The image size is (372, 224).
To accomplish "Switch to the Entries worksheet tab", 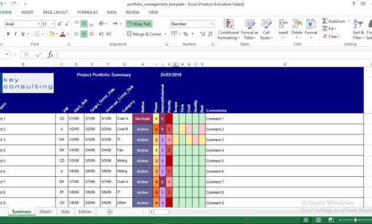I will pyautogui.click(x=85, y=212).
